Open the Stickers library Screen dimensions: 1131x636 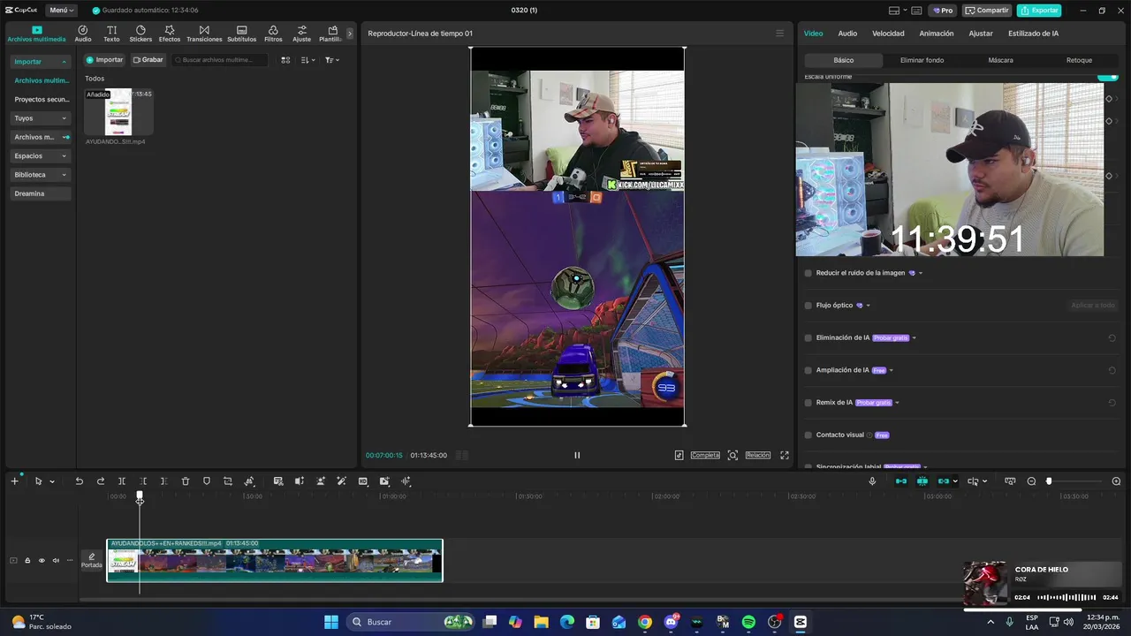coord(140,34)
